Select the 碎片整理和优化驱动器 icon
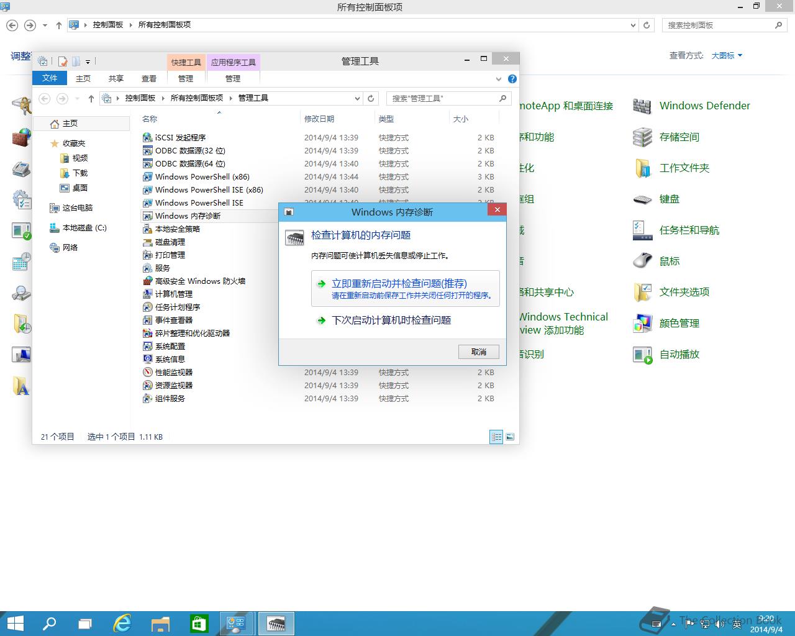 pyautogui.click(x=147, y=333)
